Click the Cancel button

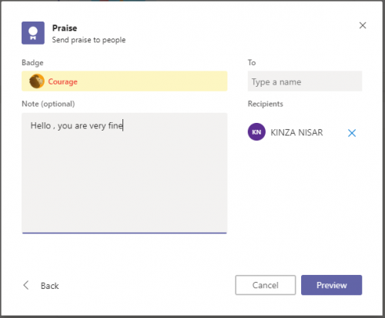coord(266,285)
